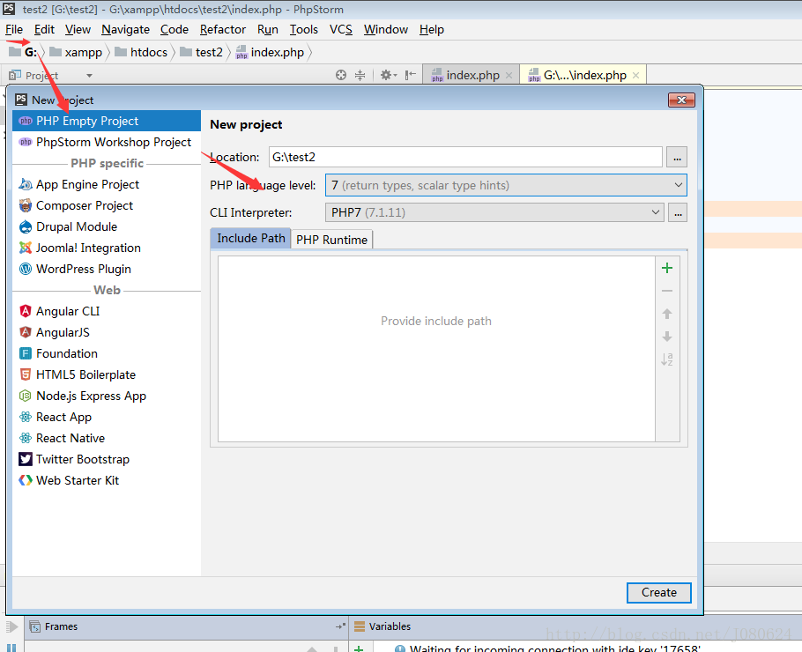Open Project panel gear settings

pos(388,75)
